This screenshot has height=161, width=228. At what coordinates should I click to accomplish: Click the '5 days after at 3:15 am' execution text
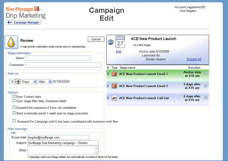point(192,86)
